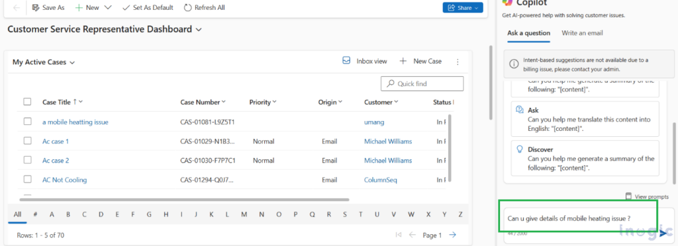Switch to Write an email tab
The image size is (678, 246).
click(582, 33)
